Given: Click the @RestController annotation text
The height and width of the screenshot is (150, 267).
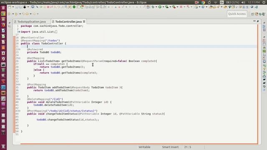Looking at the screenshot, I should (33, 37).
